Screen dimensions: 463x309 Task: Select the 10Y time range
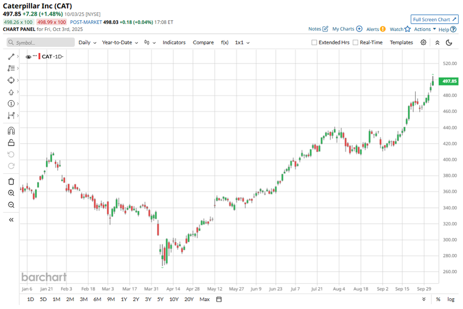[174, 299]
